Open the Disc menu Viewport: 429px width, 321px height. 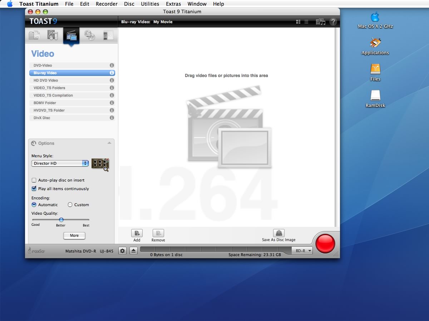tap(129, 4)
